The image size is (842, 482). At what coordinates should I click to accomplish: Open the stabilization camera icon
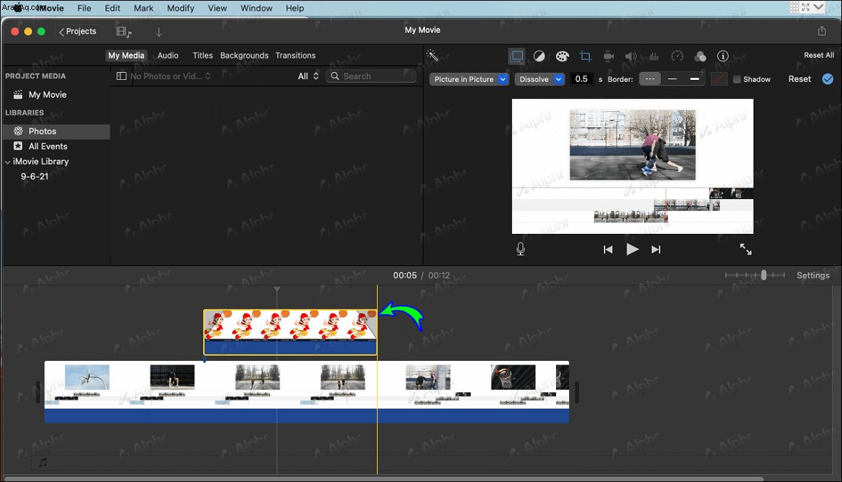click(608, 56)
